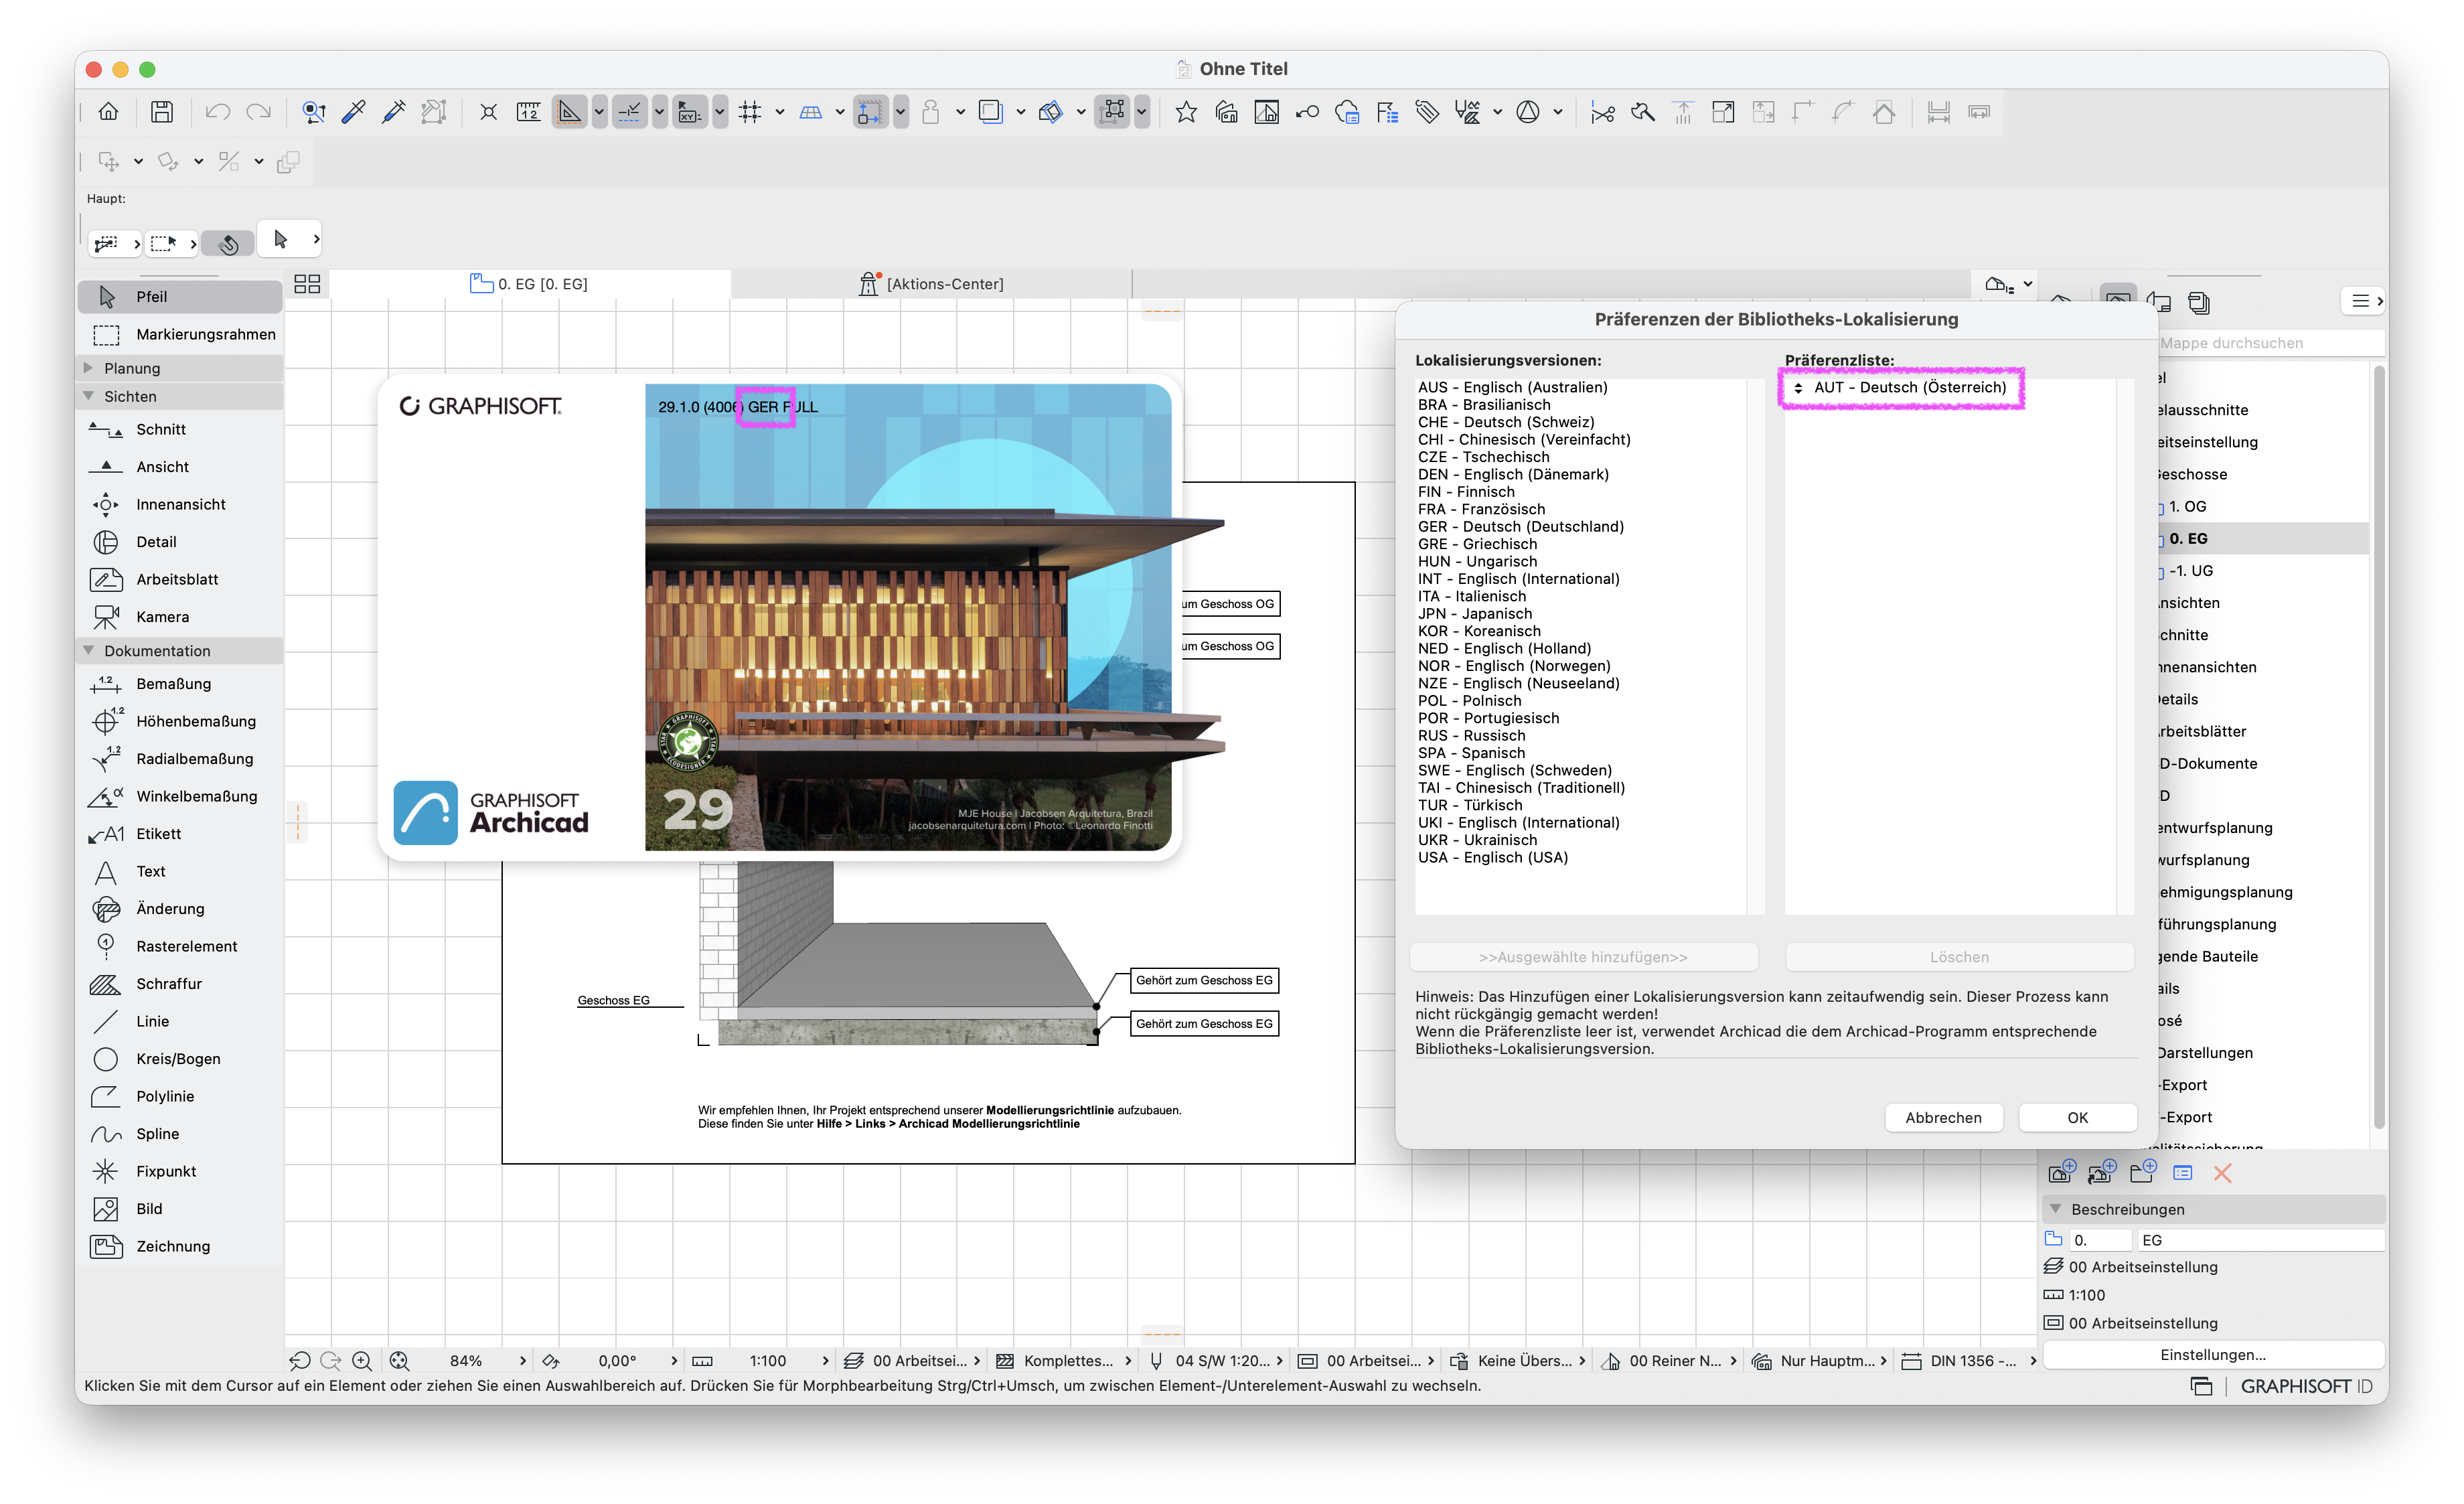Select the Zeichnung tool
Image resolution: width=2464 pixels, height=1504 pixels.
(x=180, y=1246)
